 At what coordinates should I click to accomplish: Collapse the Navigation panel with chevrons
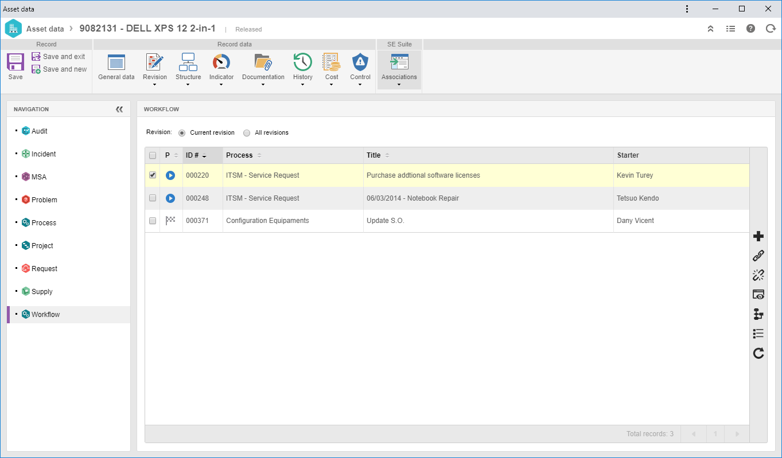(x=119, y=109)
